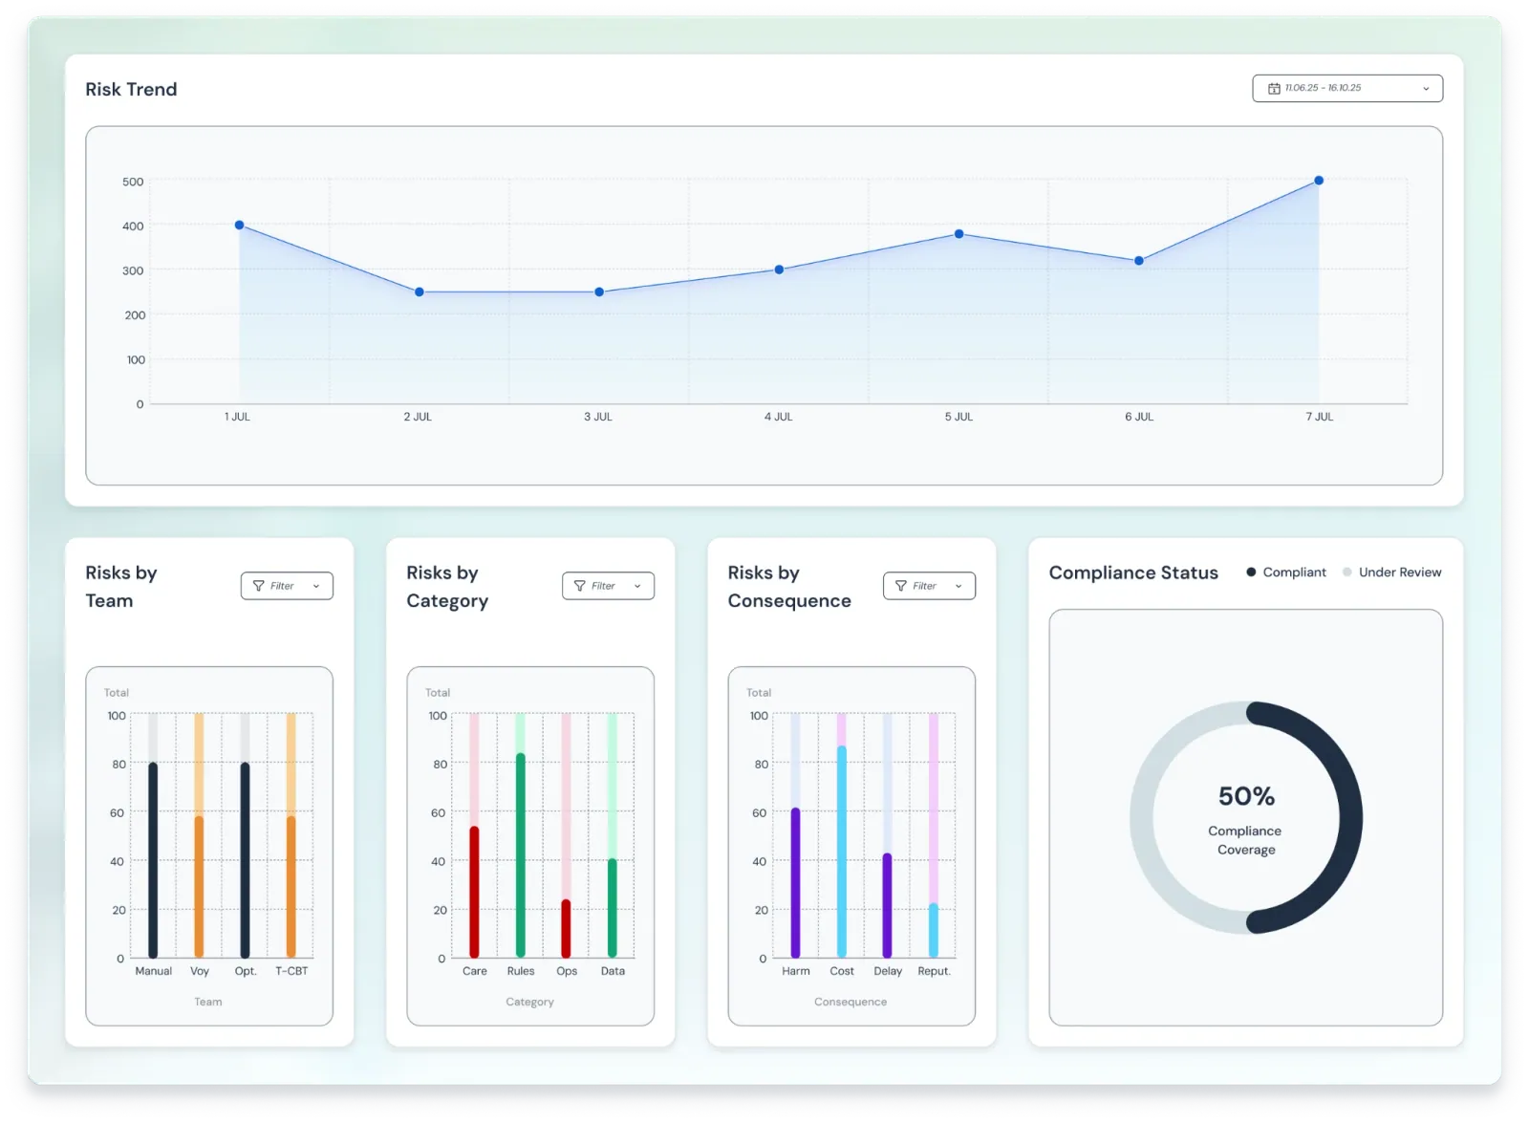The height and width of the screenshot is (1123, 1529).
Task: Expand the date range dropdown chevron
Action: pyautogui.click(x=1426, y=89)
